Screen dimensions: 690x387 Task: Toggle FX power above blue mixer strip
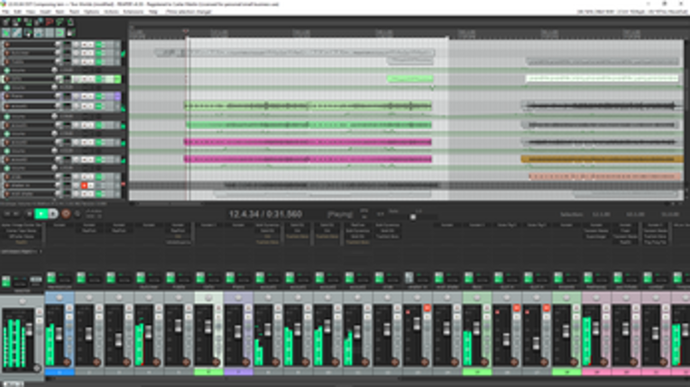[x=51, y=277]
